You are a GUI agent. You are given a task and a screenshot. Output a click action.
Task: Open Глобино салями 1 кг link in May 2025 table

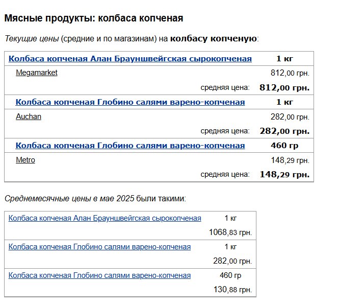(99, 247)
